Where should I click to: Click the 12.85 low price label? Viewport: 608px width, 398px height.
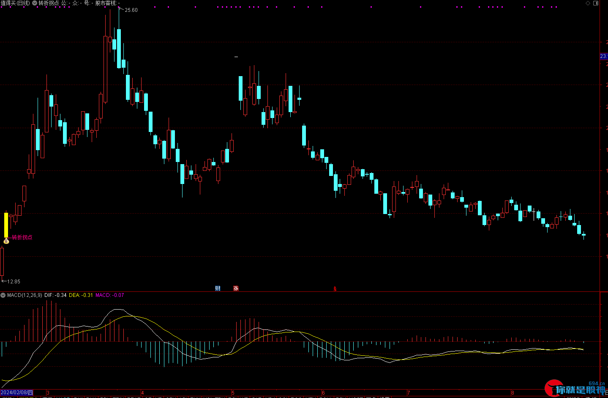click(x=14, y=281)
